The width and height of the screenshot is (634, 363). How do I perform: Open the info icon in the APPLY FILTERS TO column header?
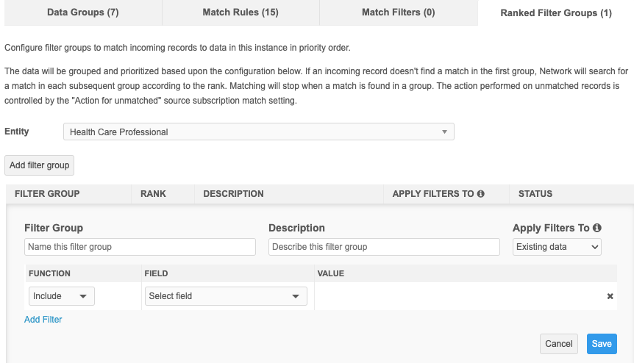click(481, 194)
